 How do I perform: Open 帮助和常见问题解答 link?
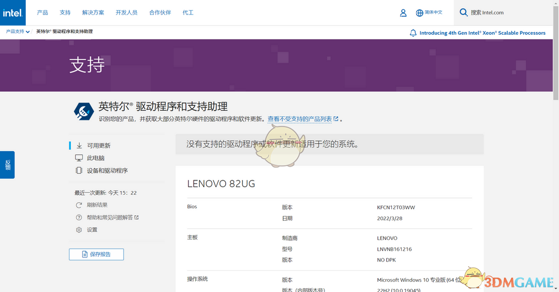pyautogui.click(x=110, y=217)
